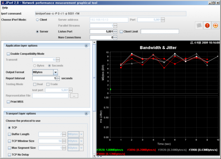This screenshot has width=221, height=159.
Task: Click the chart date timestamp 2009 10:16:00
Action: coord(205,43)
